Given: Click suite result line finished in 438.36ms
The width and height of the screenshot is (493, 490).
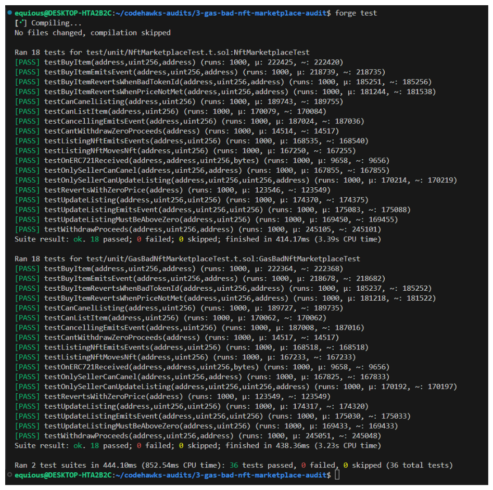Looking at the screenshot, I should 197,445.
